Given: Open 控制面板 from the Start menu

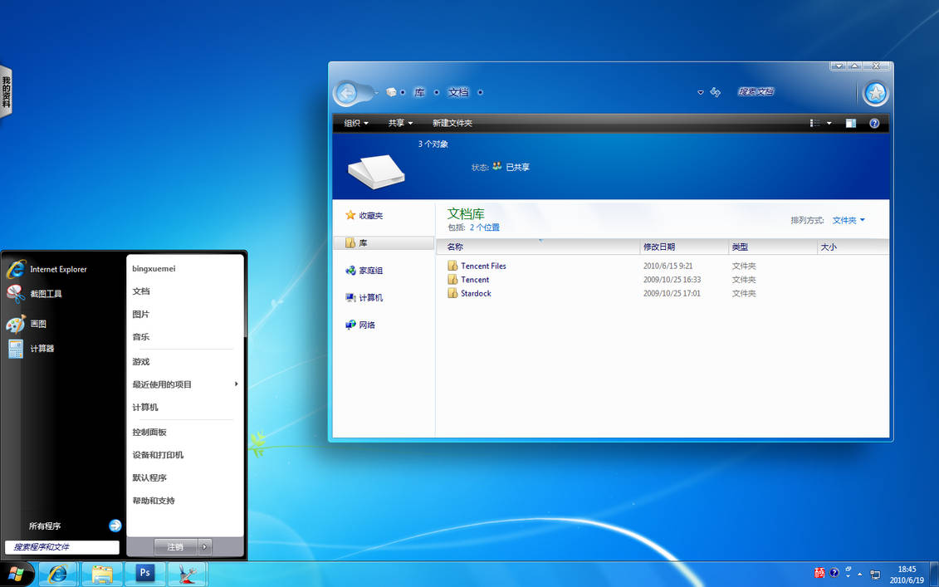Looking at the screenshot, I should 149,433.
